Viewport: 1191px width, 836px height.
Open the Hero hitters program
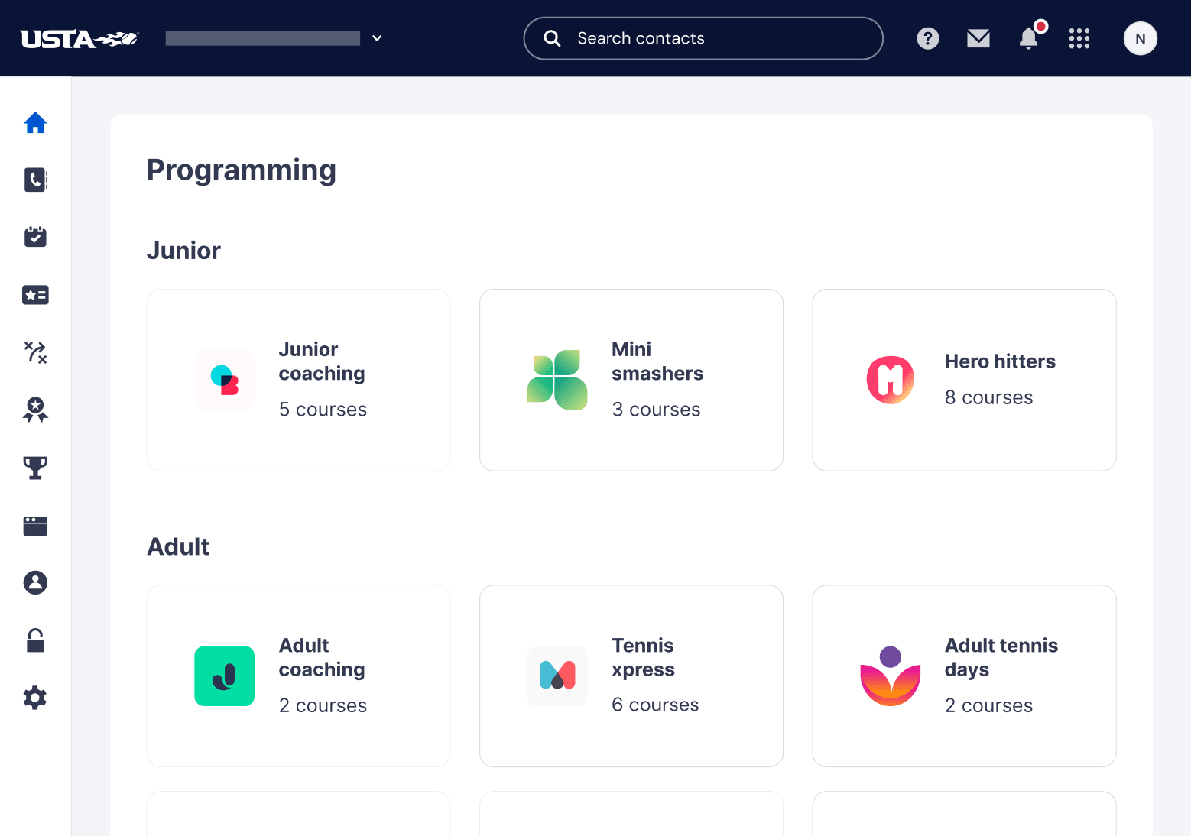pos(964,380)
